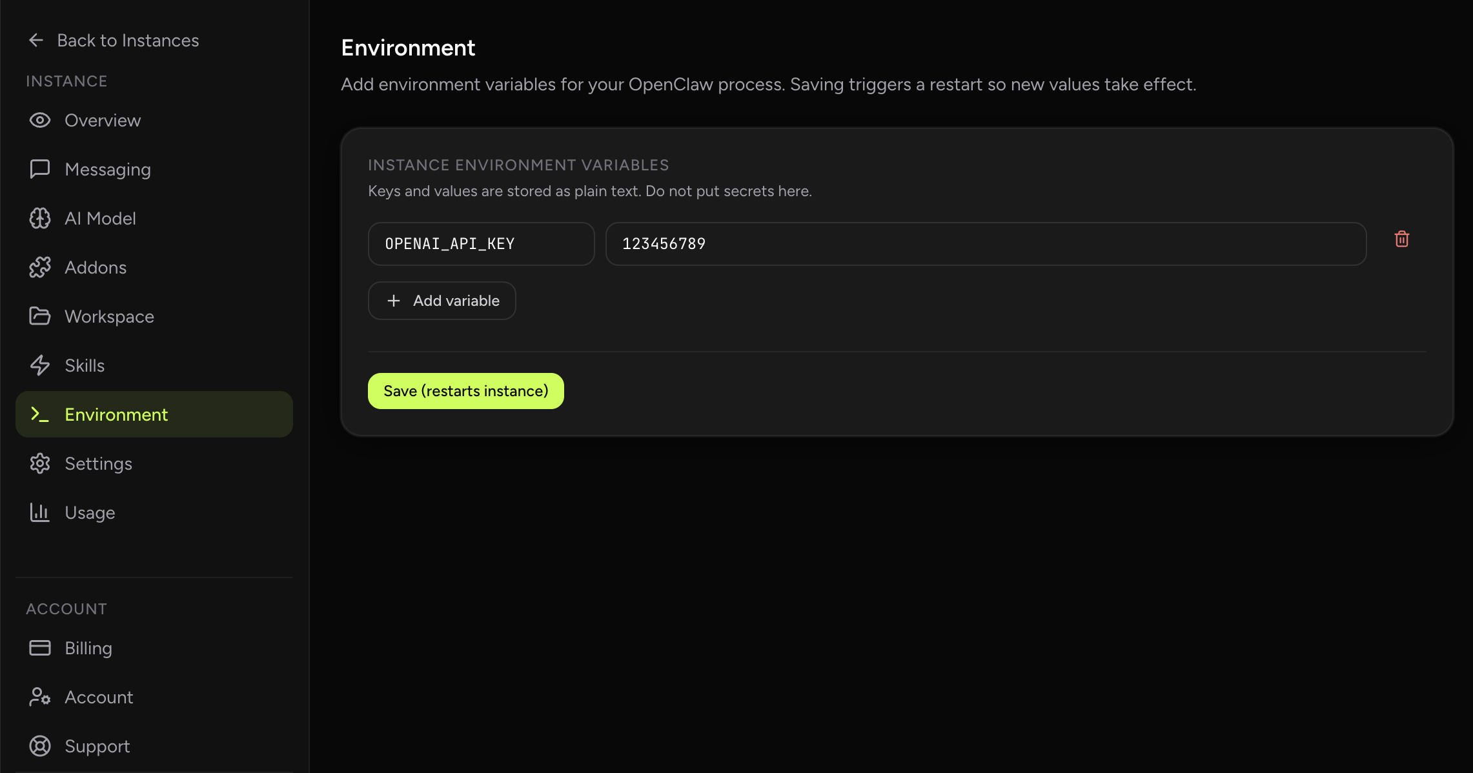
Task: Click the Usage bar chart icon
Action: coord(39,512)
